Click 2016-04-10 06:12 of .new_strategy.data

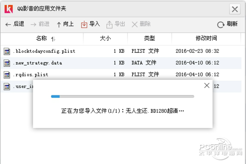click(x=197, y=63)
